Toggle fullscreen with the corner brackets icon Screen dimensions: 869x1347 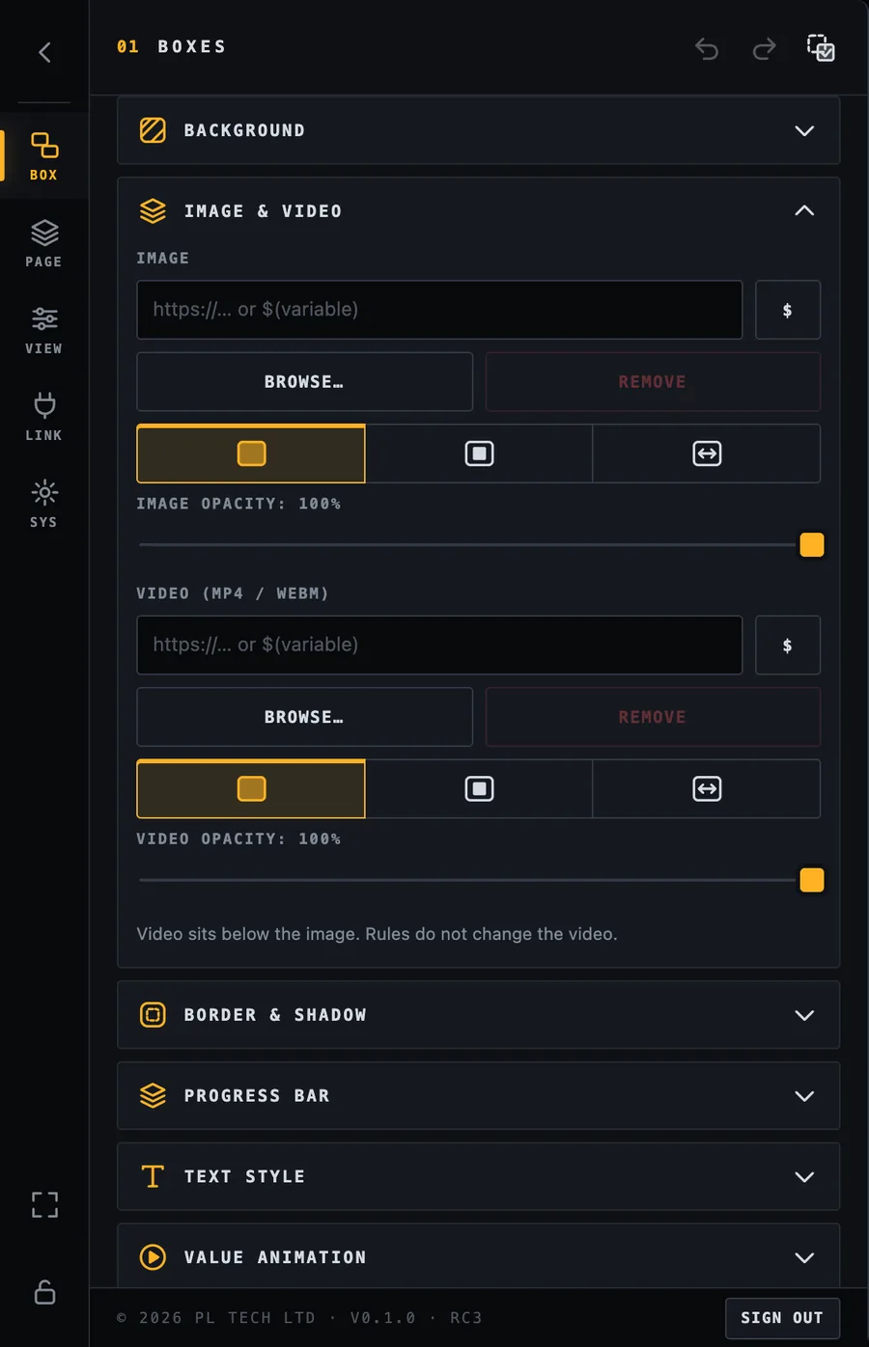pyautogui.click(x=44, y=1204)
